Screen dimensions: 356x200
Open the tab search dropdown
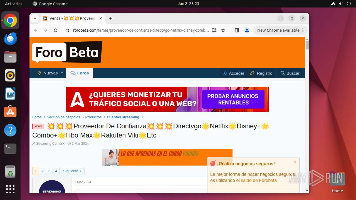pyautogui.click(x=35, y=18)
